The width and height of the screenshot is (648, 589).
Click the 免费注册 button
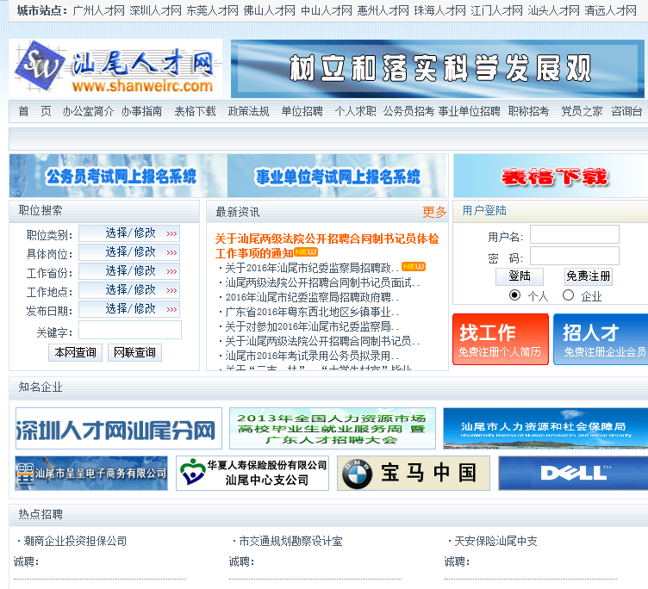click(589, 276)
